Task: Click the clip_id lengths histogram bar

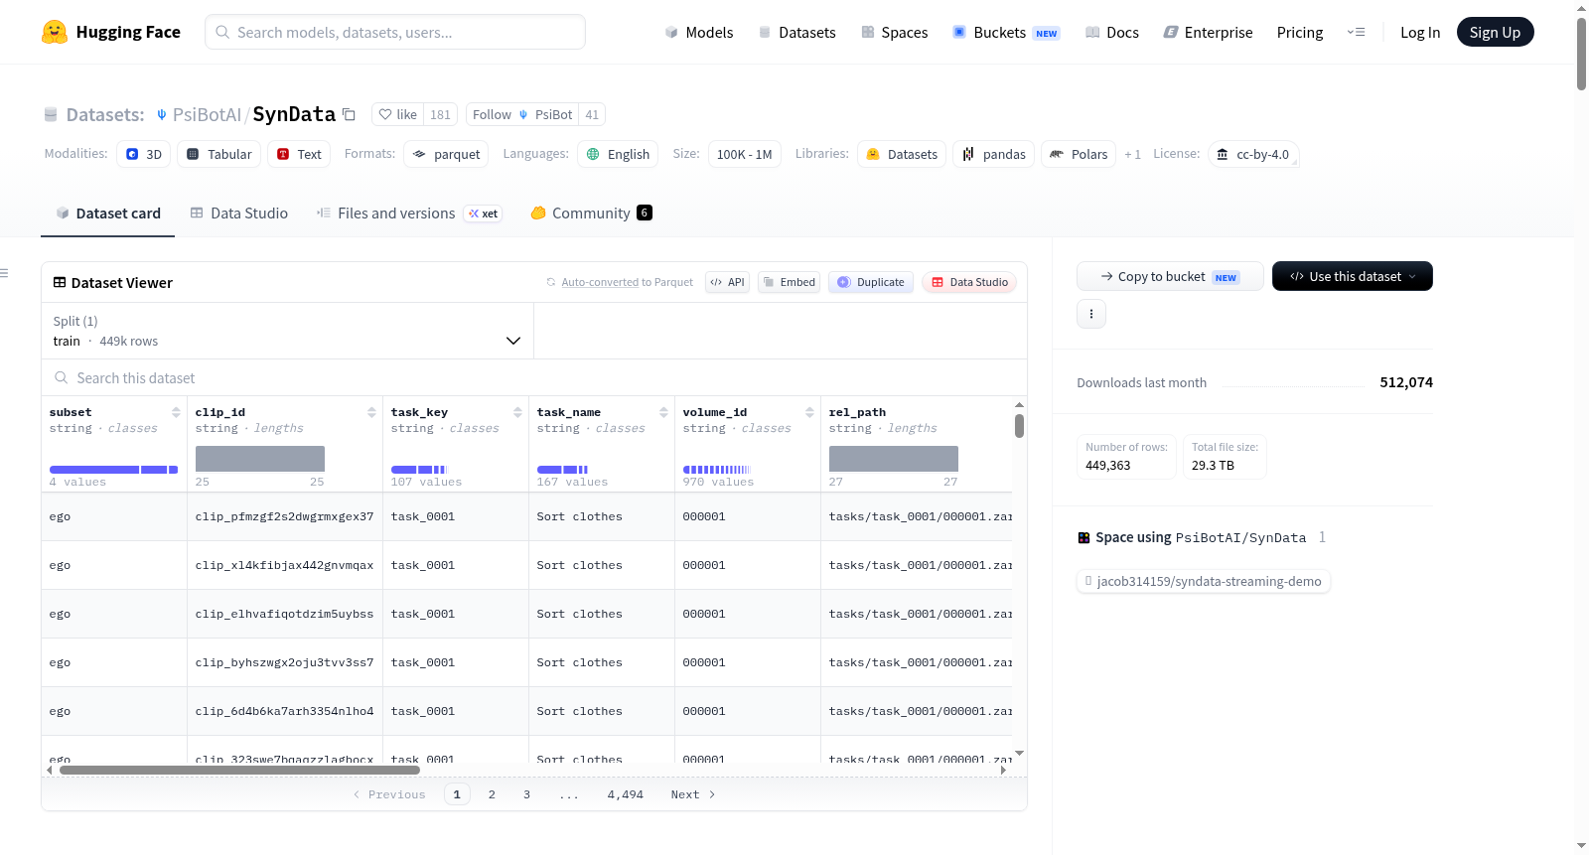Action: pos(260,459)
